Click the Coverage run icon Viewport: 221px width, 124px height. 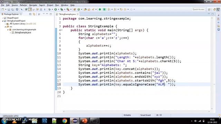click(61, 9)
